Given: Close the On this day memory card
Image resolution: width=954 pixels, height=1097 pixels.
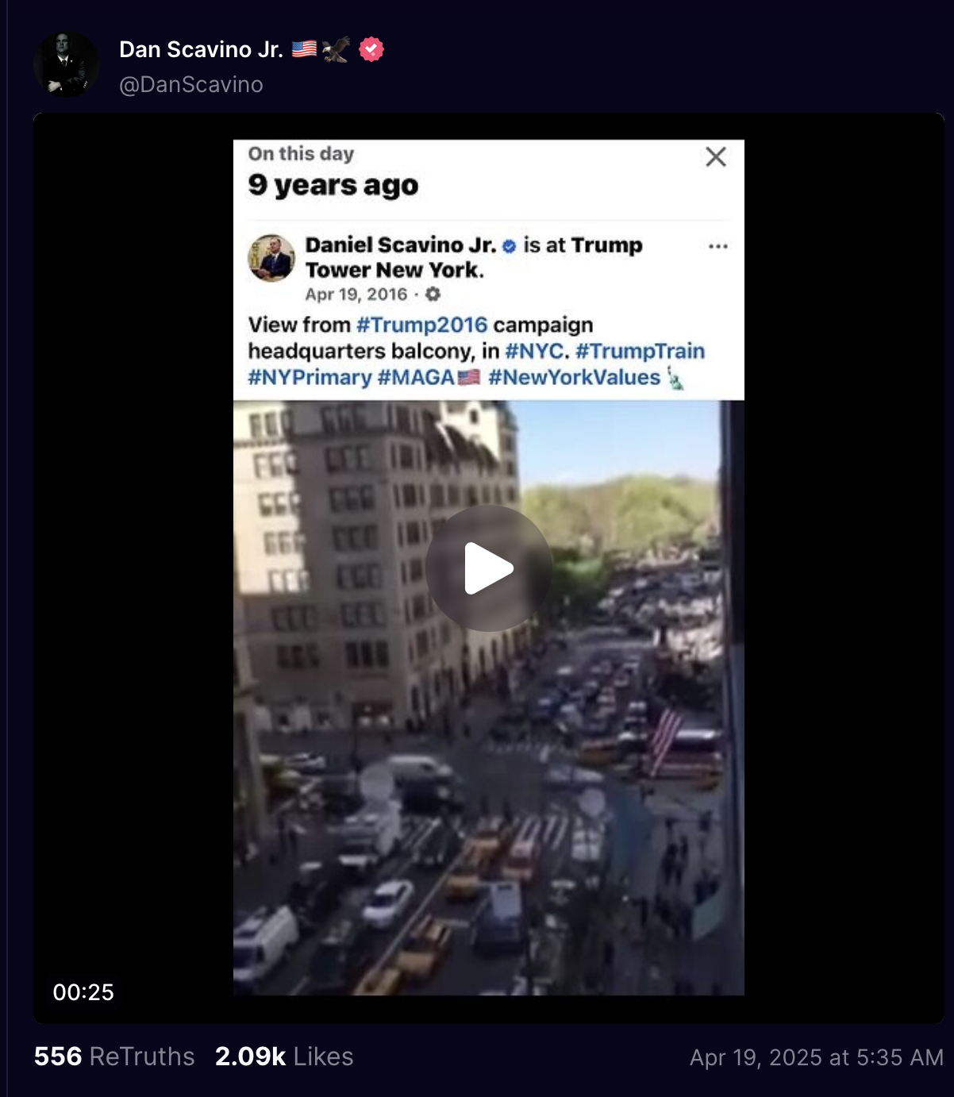Looking at the screenshot, I should point(716,156).
